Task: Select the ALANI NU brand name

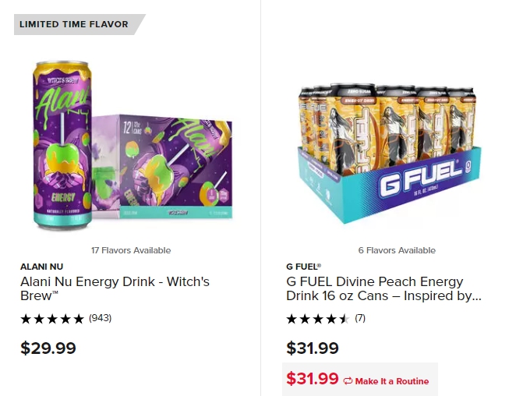Action: (x=41, y=267)
